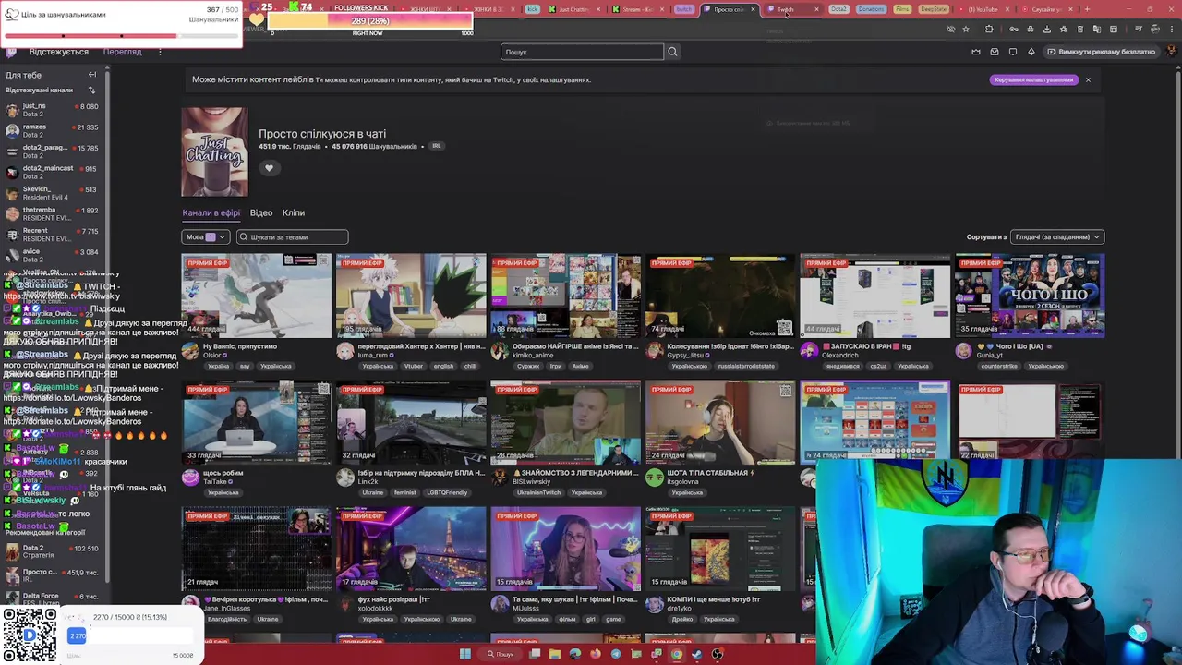Open the Olexandrich stream title link
Image resolution: width=1182 pixels, height=665 pixels.
(x=866, y=346)
